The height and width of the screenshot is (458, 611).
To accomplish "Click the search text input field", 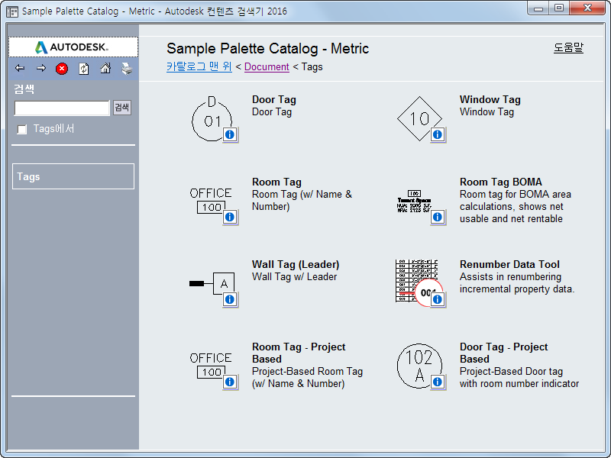I will 62,108.
